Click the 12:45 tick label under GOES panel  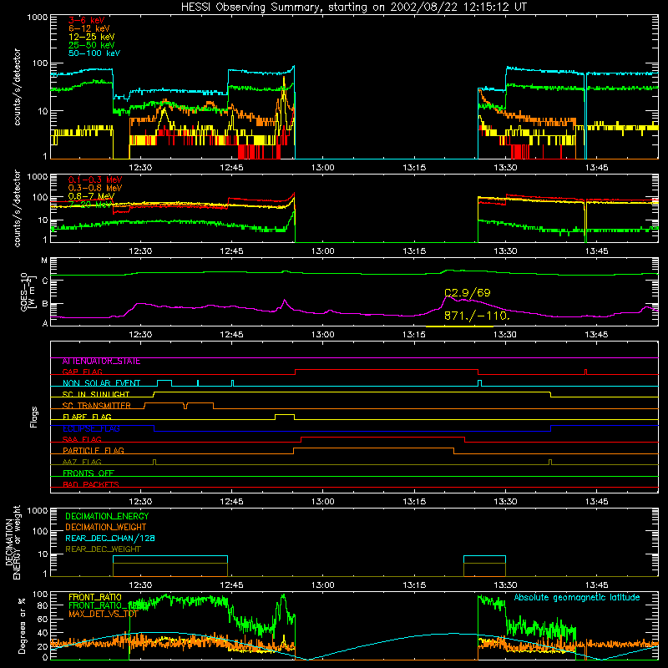click(x=232, y=335)
